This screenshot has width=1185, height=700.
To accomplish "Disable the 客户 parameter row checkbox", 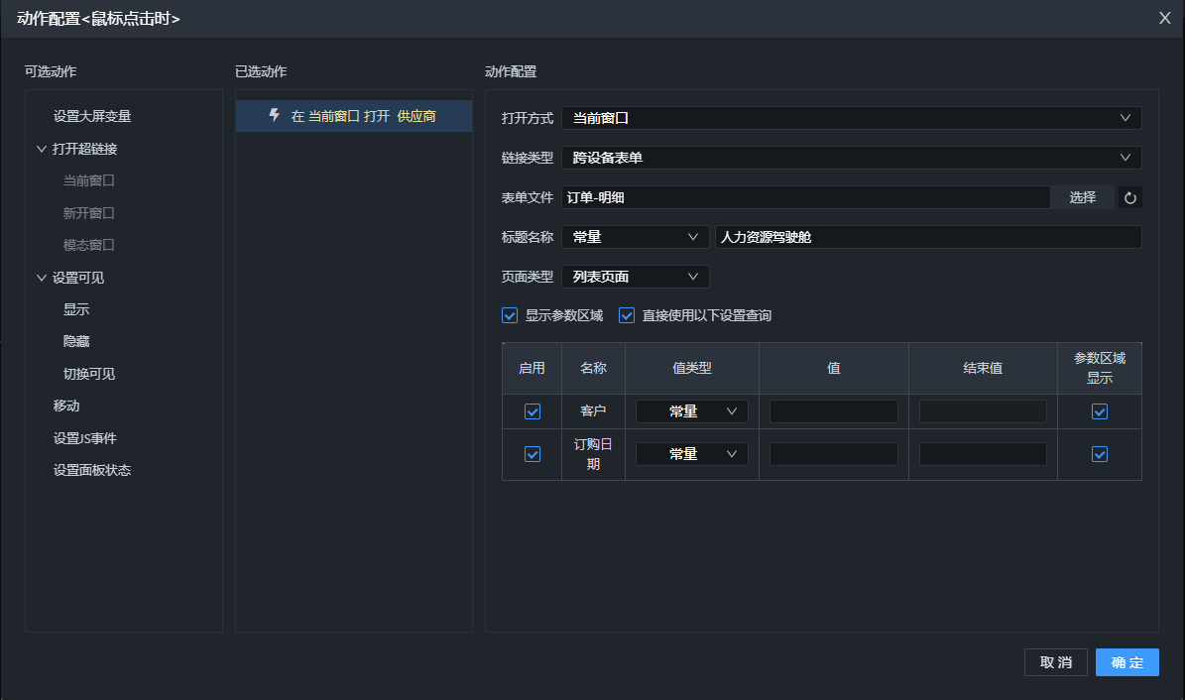I will point(533,411).
